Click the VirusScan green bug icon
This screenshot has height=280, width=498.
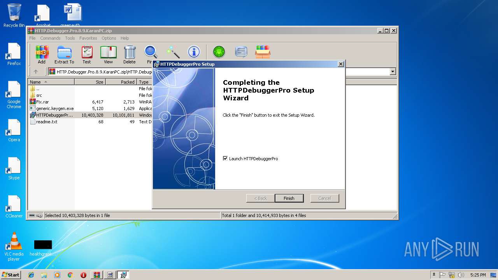[x=219, y=52]
